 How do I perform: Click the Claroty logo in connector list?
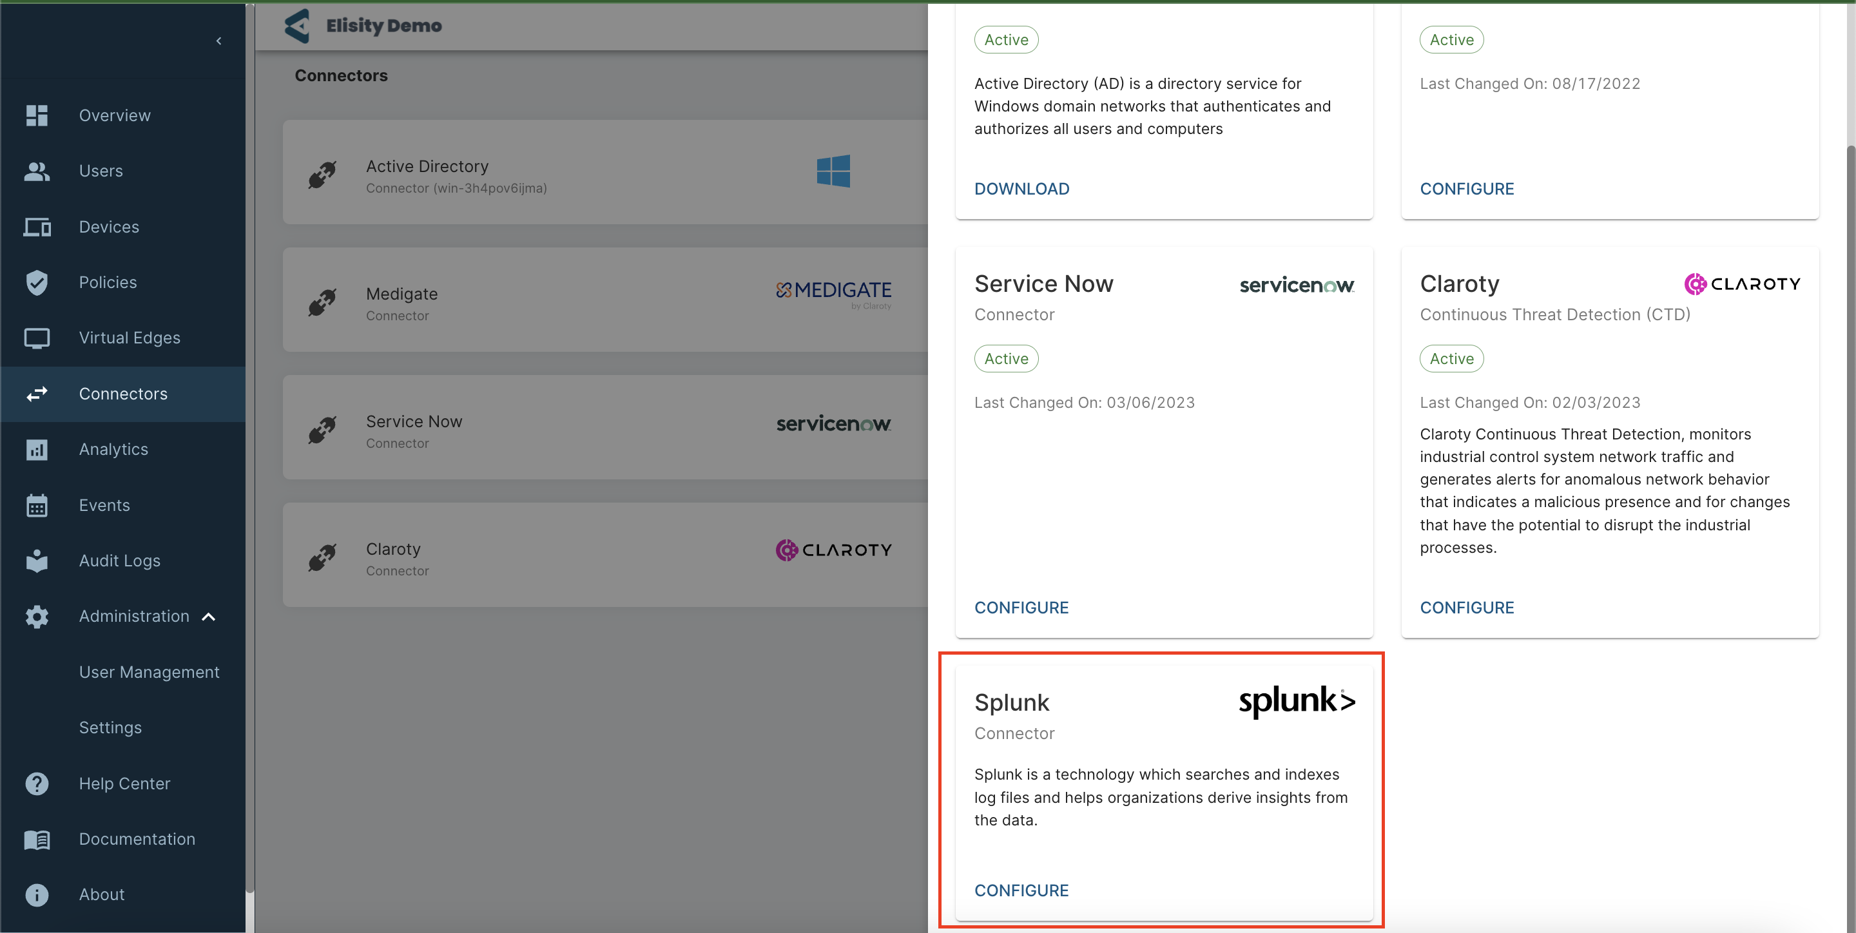pyautogui.click(x=834, y=550)
